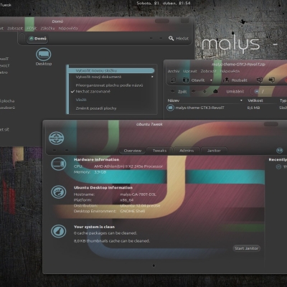Open Nápověda menu in archive window

click(x=230, y=71)
